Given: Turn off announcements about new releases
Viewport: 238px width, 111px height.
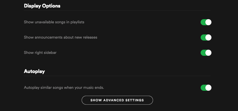Looking at the screenshot, I should tap(206, 37).
